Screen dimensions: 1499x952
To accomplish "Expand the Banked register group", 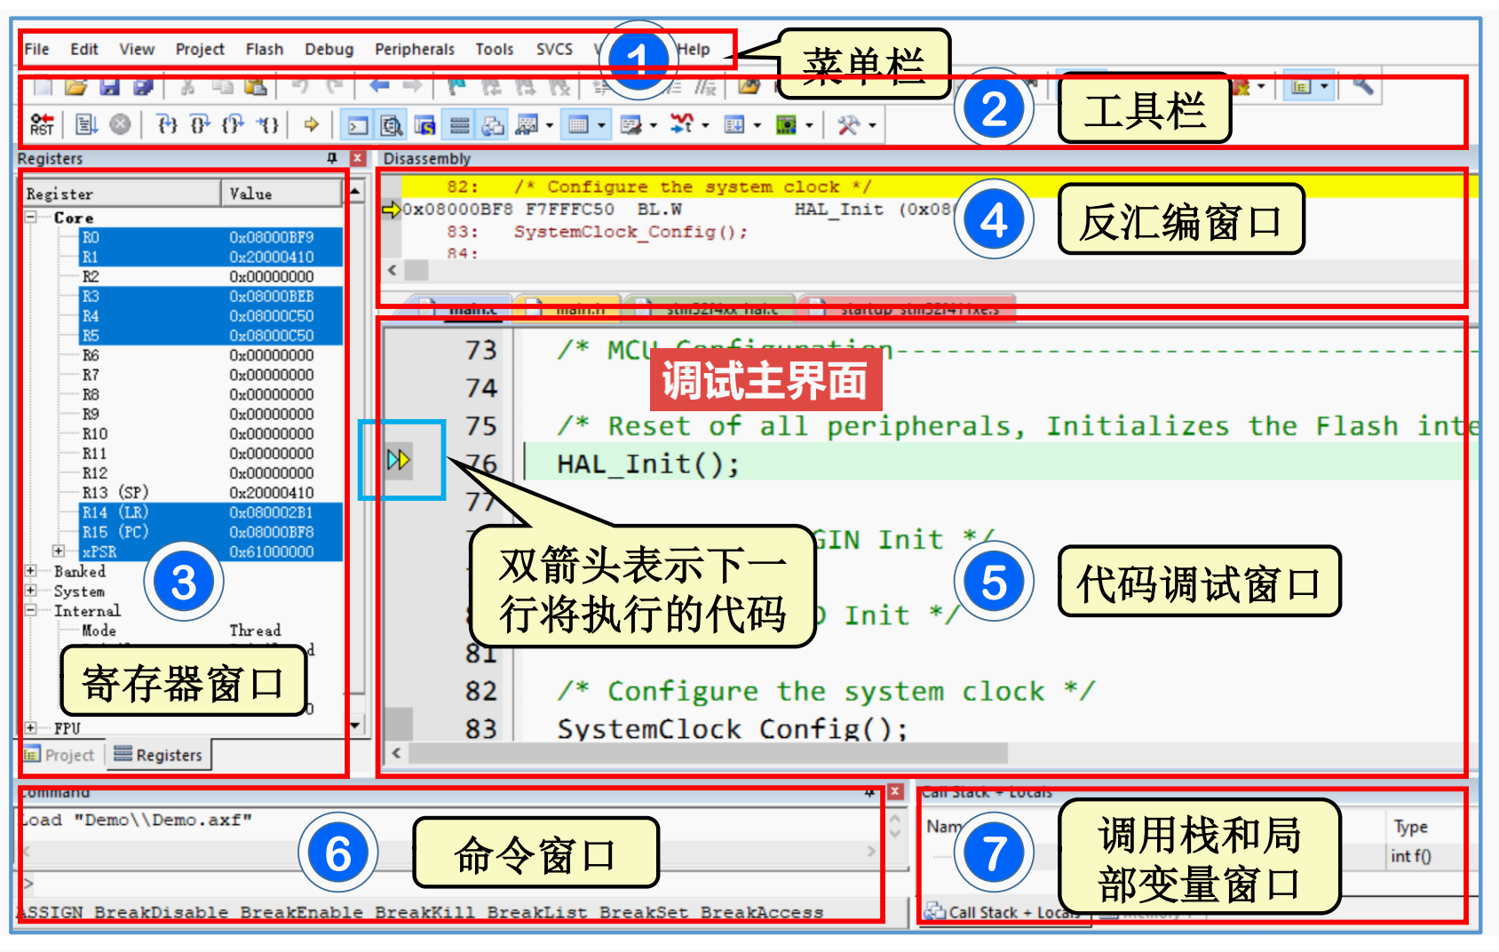I will 31,571.
